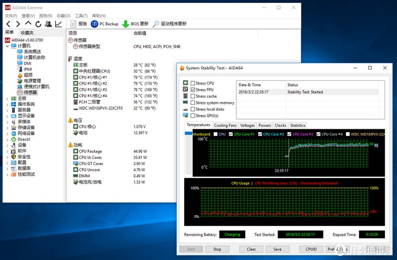This screenshot has height=260, width=397.
Task: Expand the 操作系统 tree node
Action: (7, 104)
